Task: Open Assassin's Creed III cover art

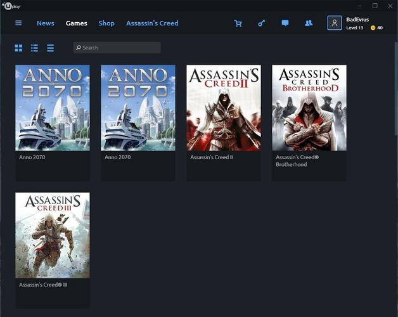Action: (x=53, y=235)
